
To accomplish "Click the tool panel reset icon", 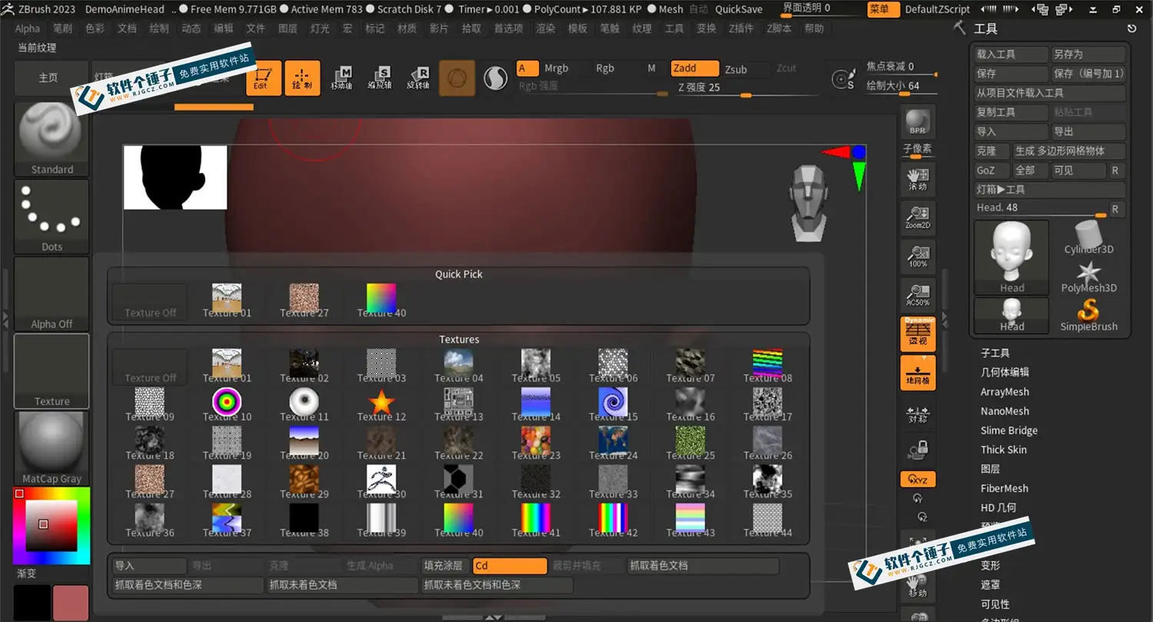I will point(1131,28).
